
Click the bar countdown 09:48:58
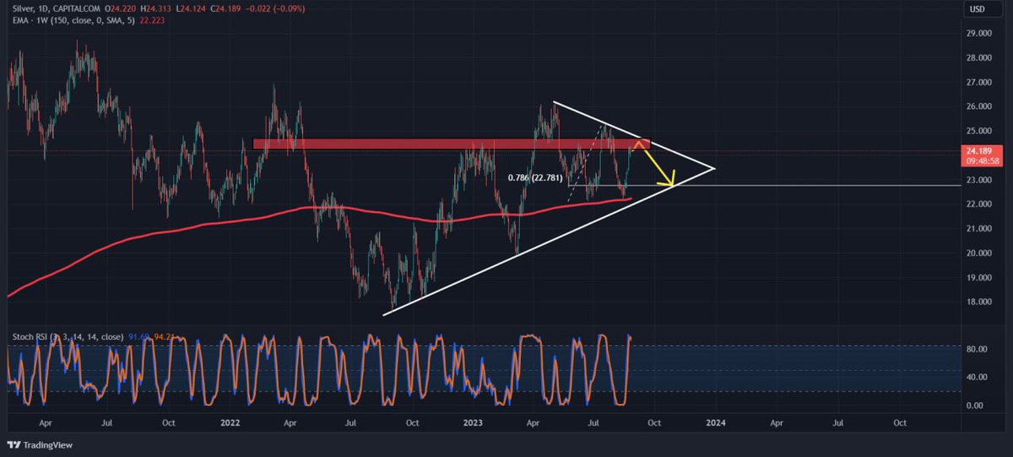pyautogui.click(x=981, y=160)
